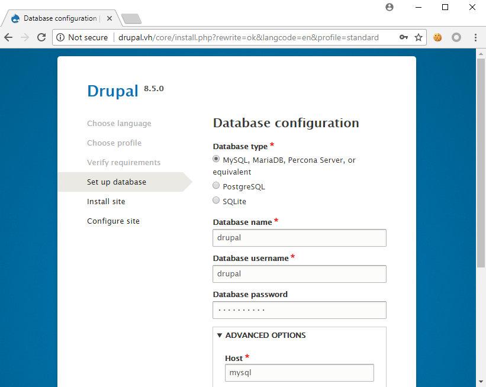The width and height of the screenshot is (486, 387).
Task: Close the Database configuration tab
Action: click(110, 18)
